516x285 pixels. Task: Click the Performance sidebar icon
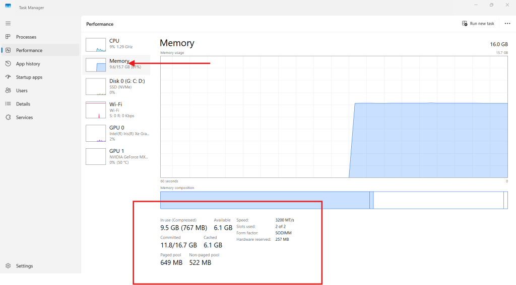click(x=8, y=50)
